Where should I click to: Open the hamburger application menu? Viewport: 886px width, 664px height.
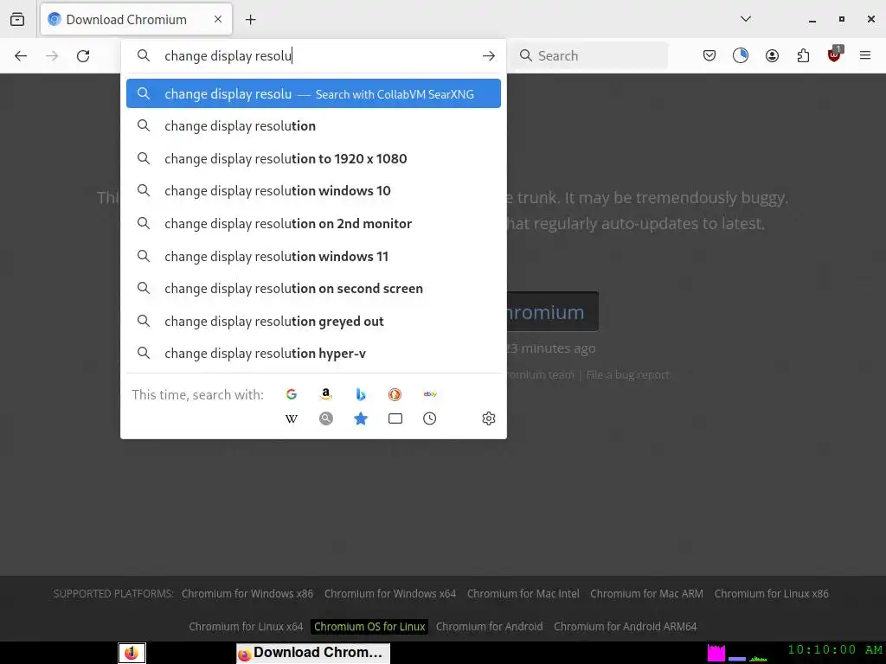pyautogui.click(x=865, y=55)
